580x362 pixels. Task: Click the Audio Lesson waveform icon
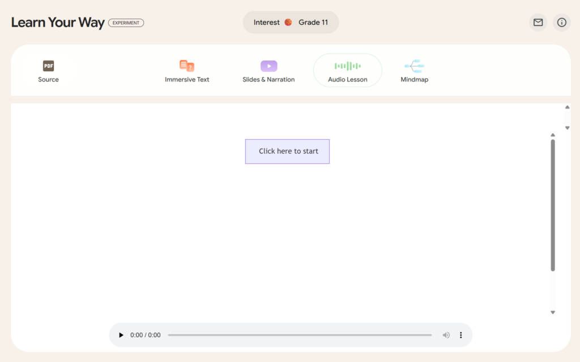pyautogui.click(x=347, y=66)
